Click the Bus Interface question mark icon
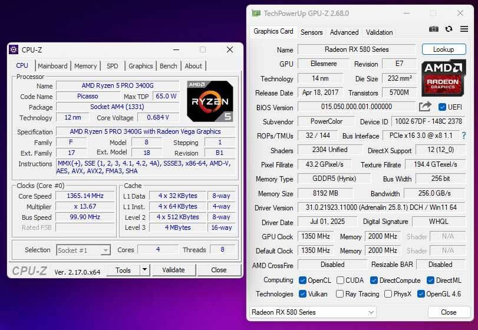Viewport: 478px width, 330px height. point(464,136)
